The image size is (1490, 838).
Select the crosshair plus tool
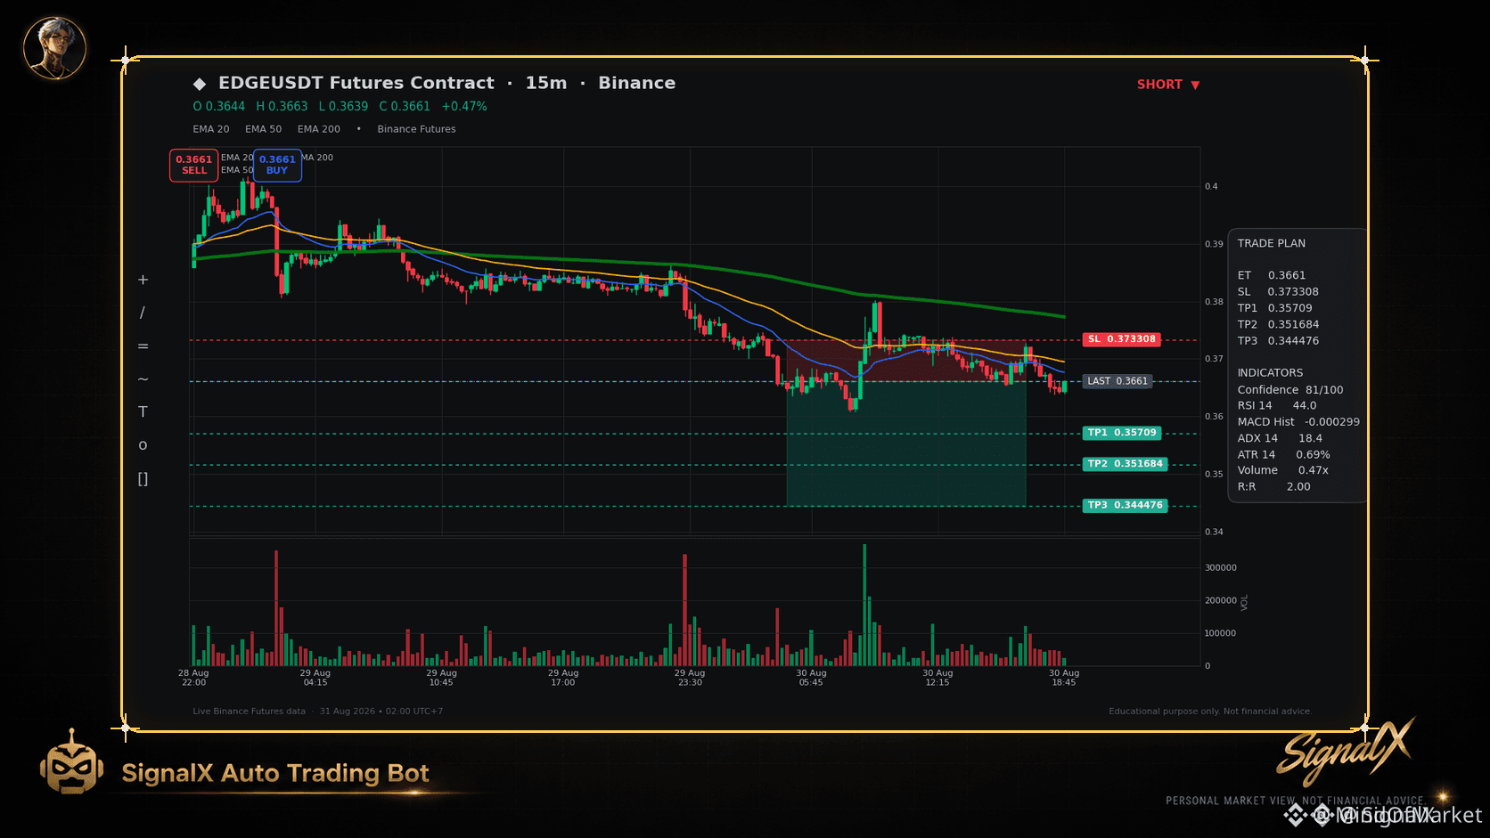(143, 280)
